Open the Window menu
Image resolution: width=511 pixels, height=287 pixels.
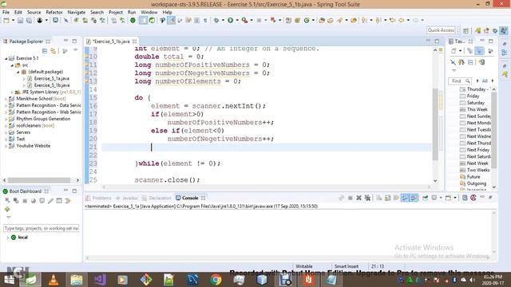point(149,12)
